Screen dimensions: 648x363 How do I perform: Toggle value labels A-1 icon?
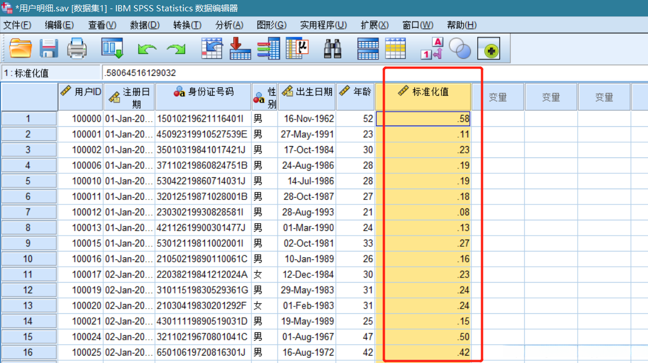[x=432, y=48]
